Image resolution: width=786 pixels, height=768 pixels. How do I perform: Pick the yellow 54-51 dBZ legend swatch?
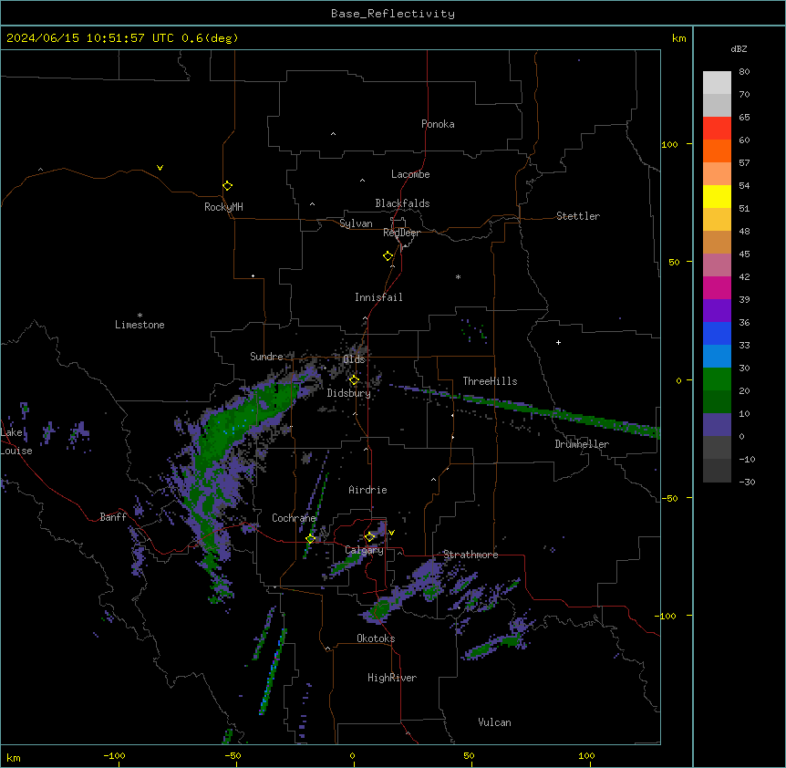tap(717, 196)
